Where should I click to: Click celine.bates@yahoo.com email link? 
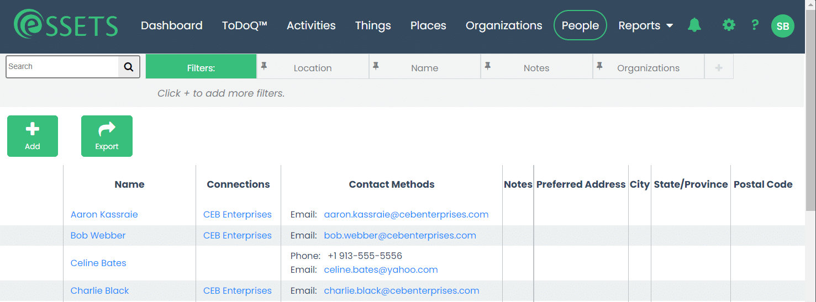(x=381, y=269)
